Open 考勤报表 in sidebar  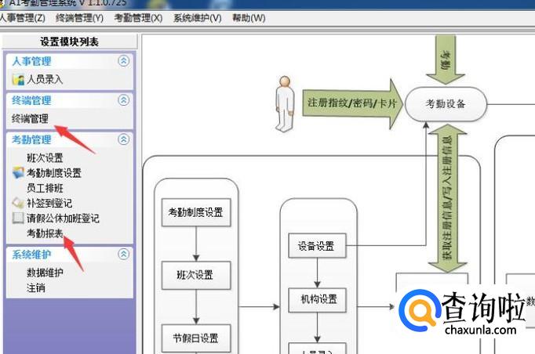[x=45, y=233]
